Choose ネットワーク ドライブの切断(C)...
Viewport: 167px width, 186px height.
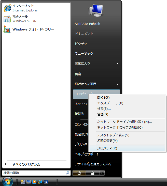[127, 127]
